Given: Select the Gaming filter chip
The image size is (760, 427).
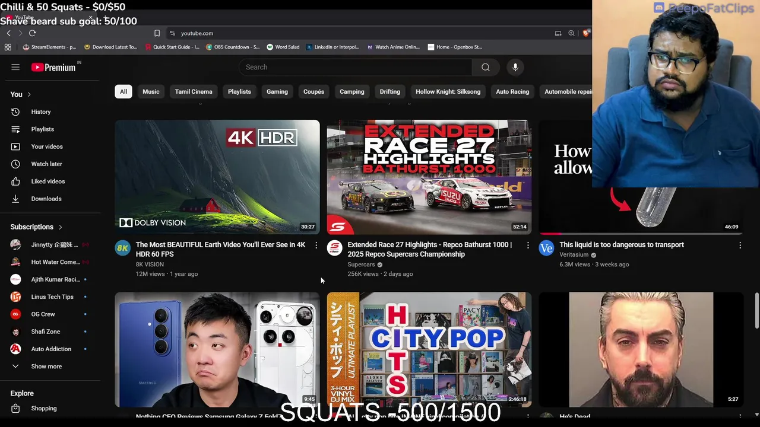Looking at the screenshot, I should tap(277, 91).
